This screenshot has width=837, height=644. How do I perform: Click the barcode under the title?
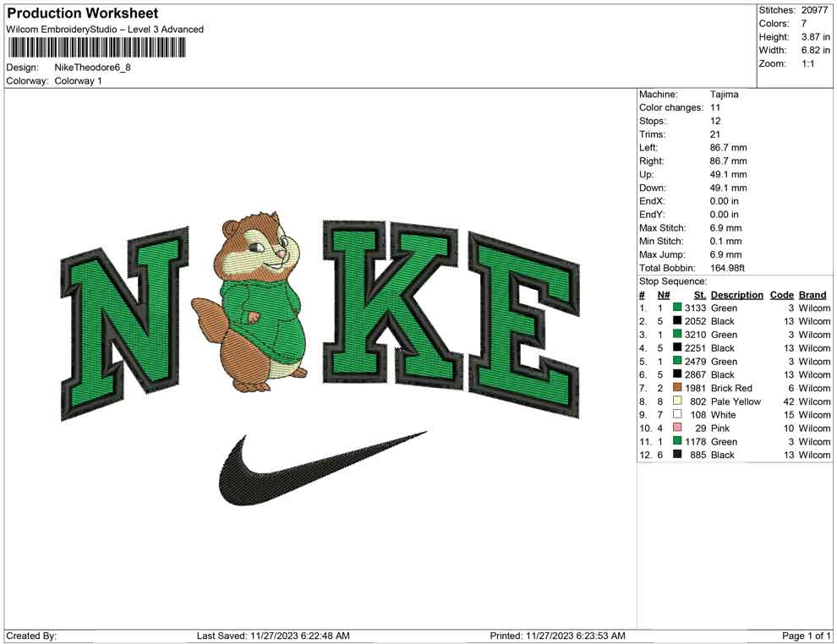coord(96,48)
